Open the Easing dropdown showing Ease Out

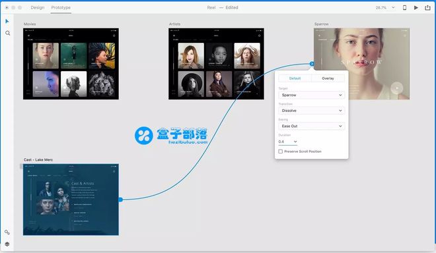(311, 126)
